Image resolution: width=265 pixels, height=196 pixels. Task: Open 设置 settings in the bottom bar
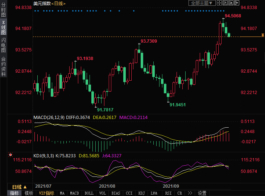point(202,193)
